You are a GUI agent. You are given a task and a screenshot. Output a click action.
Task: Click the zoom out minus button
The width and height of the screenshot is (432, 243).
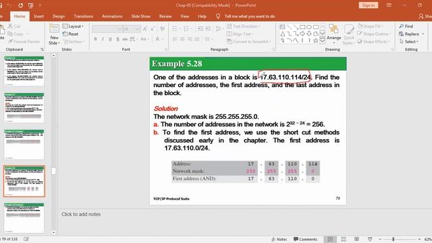tap(380, 239)
